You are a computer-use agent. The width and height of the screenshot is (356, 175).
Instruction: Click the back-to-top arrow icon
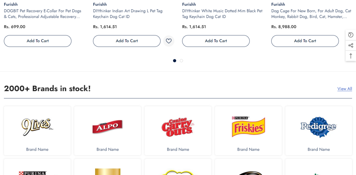351,56
